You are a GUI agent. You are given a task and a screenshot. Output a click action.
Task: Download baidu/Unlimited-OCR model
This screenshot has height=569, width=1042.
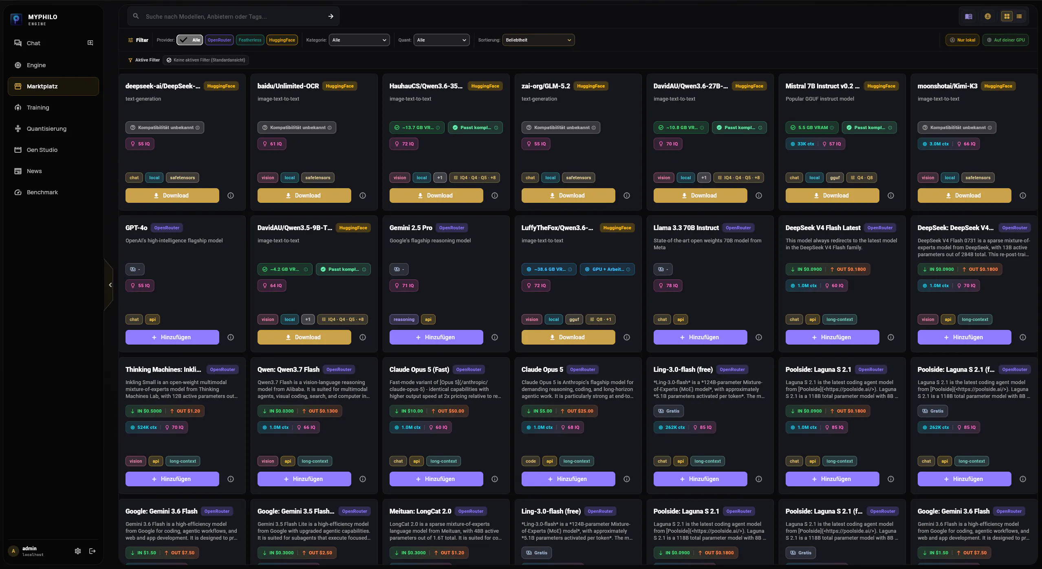[304, 196]
